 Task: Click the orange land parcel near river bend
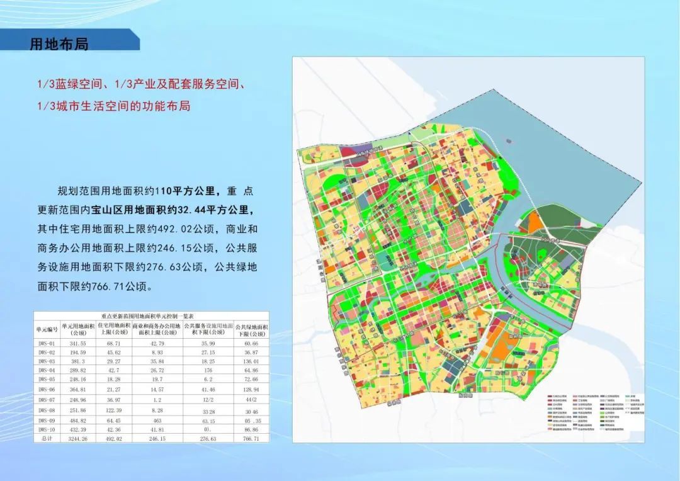[x=535, y=222]
